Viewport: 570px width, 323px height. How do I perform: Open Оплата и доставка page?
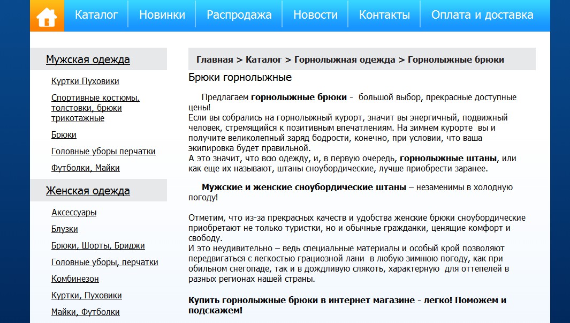[x=482, y=15]
